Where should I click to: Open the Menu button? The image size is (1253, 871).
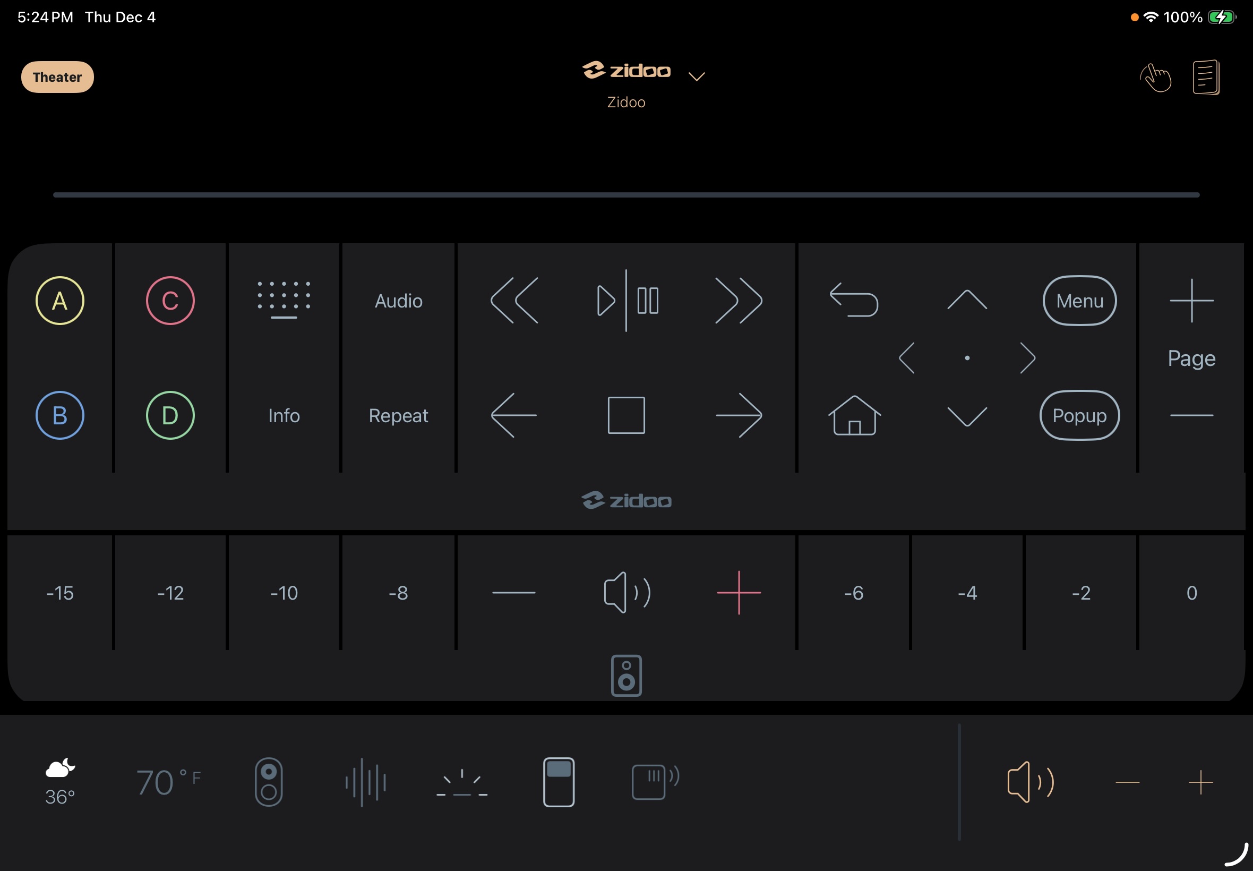click(x=1079, y=301)
